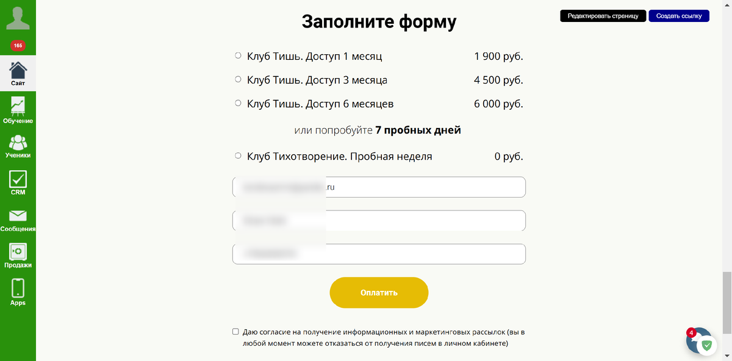Open the Продажи section icon

pyautogui.click(x=18, y=251)
